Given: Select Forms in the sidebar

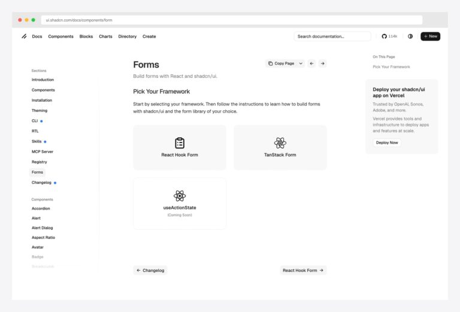Looking at the screenshot, I should coord(37,172).
